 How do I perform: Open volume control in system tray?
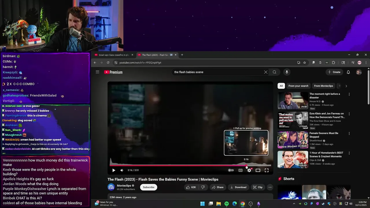pos(351,204)
